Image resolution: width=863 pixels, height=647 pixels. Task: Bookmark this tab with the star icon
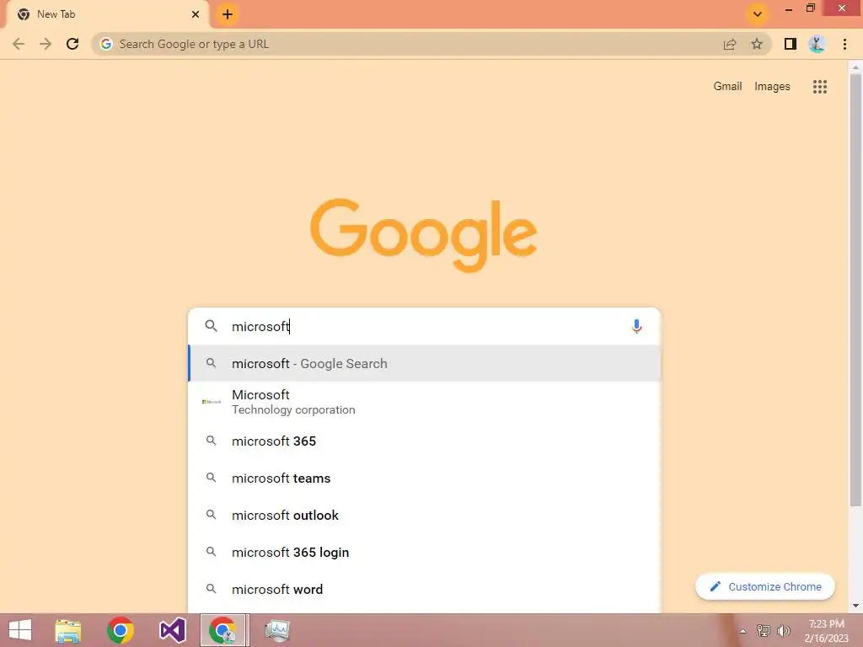tap(757, 44)
